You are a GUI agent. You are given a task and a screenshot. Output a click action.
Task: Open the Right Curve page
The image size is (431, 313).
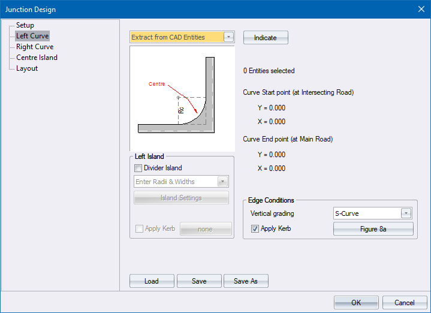pyautogui.click(x=35, y=47)
